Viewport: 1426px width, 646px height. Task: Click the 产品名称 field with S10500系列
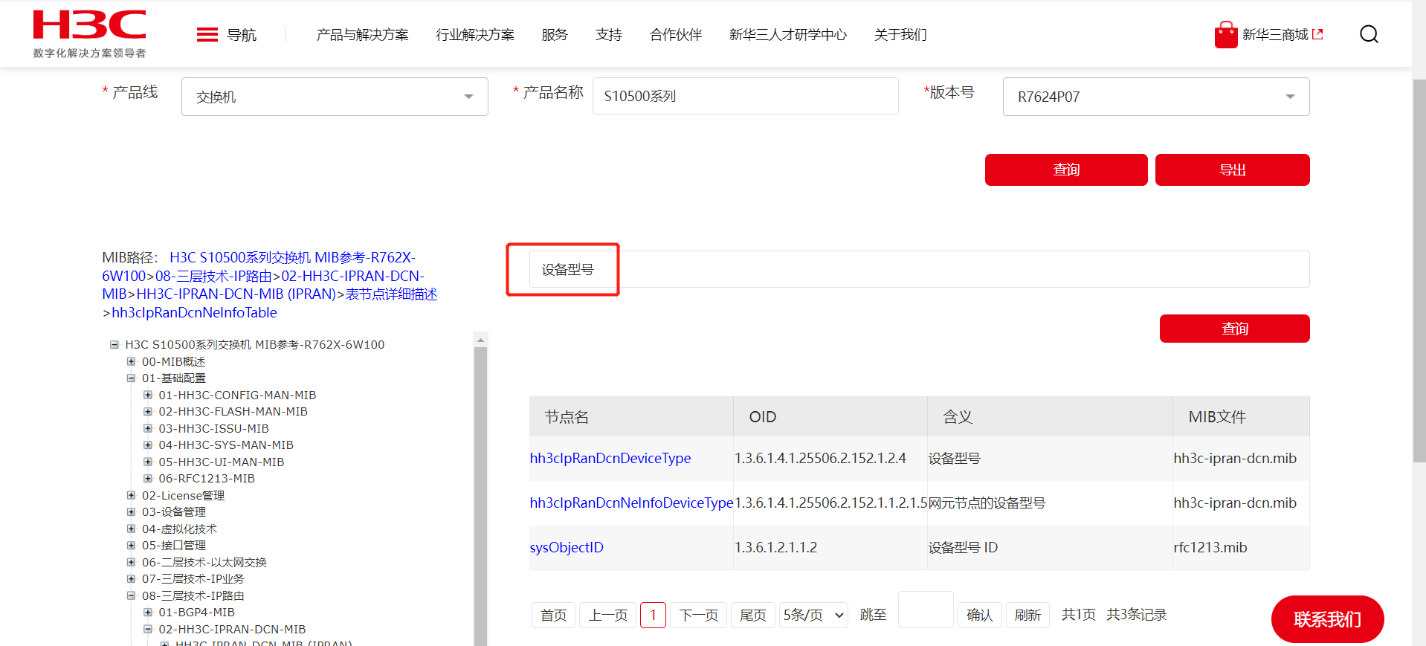click(x=745, y=96)
